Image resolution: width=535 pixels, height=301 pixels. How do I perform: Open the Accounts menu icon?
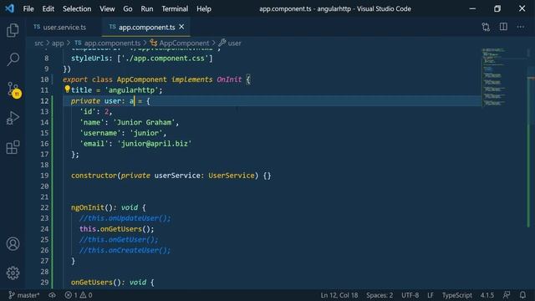13,243
